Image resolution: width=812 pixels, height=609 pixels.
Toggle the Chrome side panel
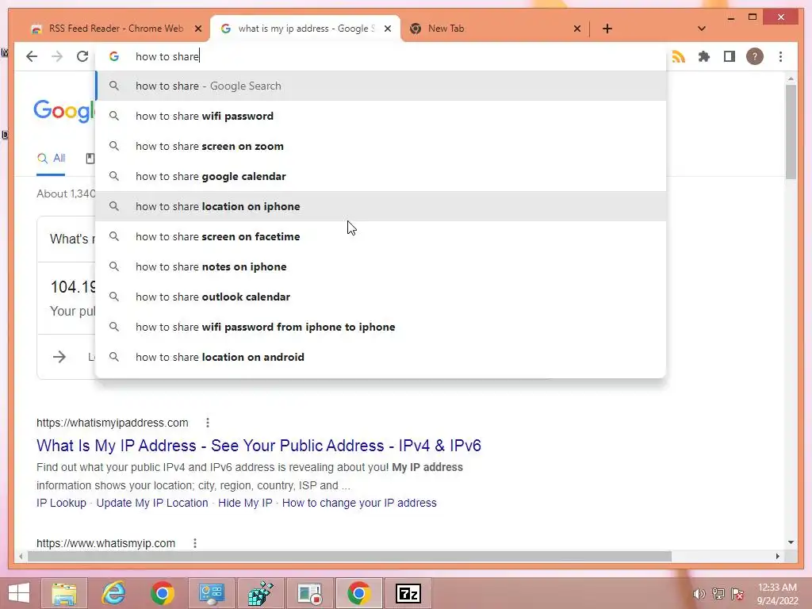coord(730,56)
